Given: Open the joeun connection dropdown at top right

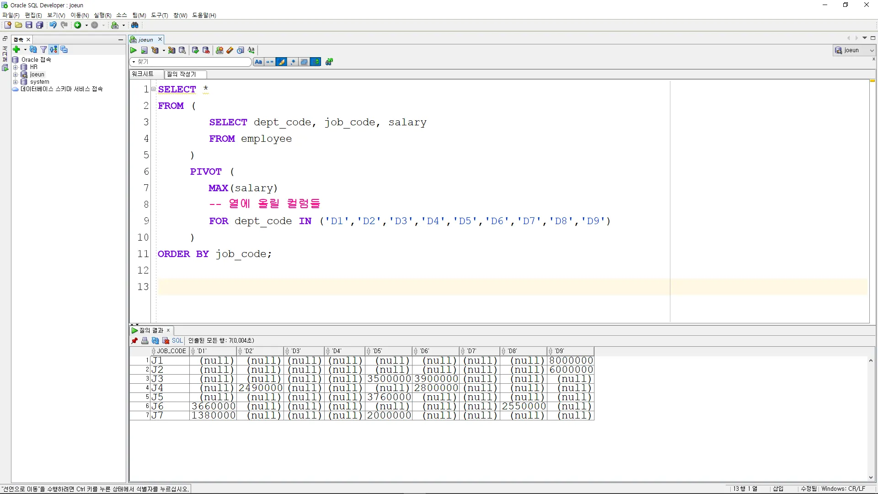Looking at the screenshot, I should 872,50.
